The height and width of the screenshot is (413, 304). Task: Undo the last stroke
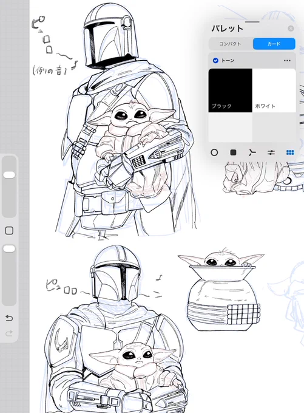(9, 318)
